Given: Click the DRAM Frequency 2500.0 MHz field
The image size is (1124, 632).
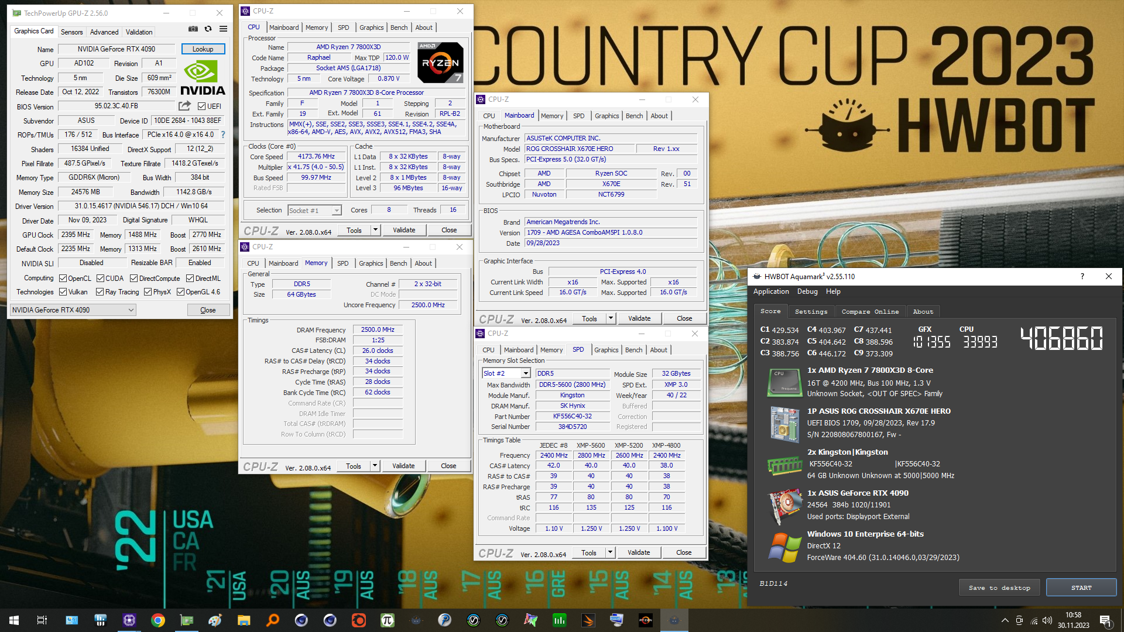Looking at the screenshot, I should point(378,330).
